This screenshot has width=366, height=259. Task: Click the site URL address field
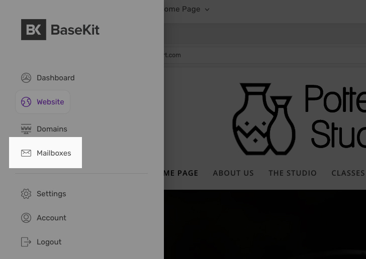264,55
